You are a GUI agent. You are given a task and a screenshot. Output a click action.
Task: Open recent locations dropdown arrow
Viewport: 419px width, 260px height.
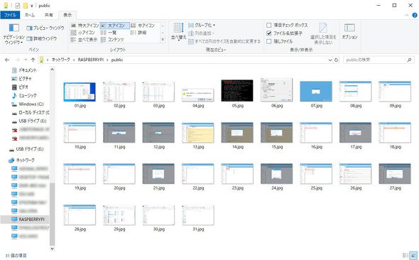[26, 60]
